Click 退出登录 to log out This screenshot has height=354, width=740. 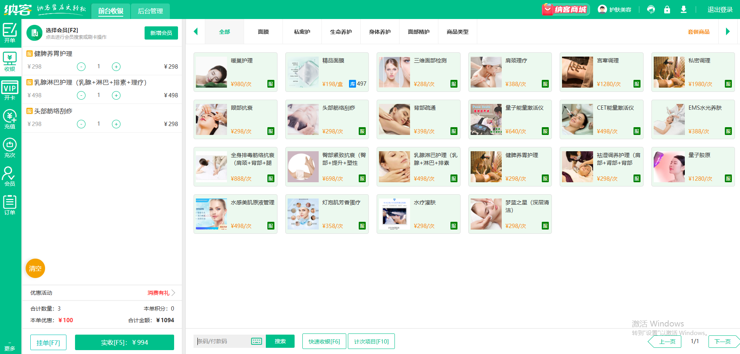(720, 10)
